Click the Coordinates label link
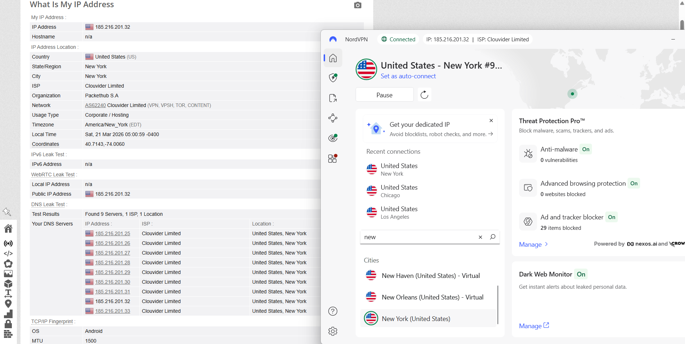The height and width of the screenshot is (344, 685). [45, 144]
